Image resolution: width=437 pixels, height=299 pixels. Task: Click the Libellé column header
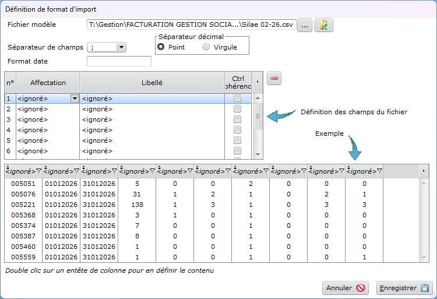[x=152, y=83]
